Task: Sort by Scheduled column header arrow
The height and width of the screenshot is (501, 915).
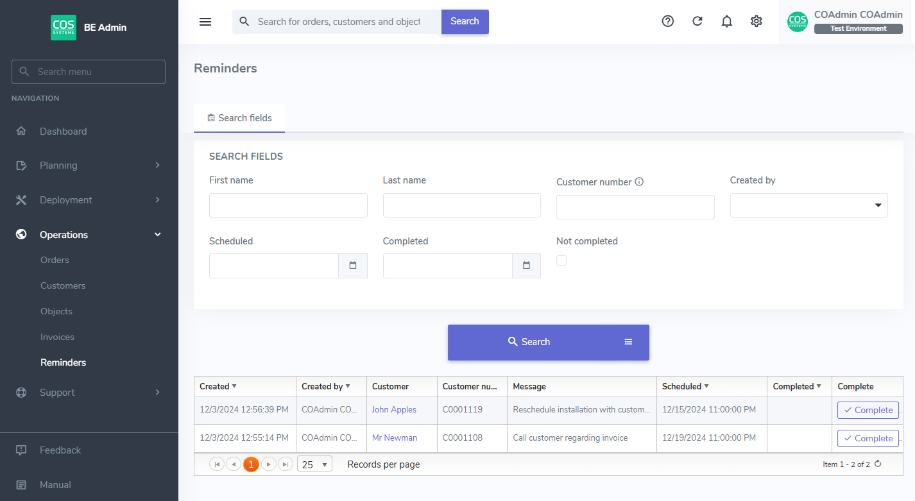Action: pos(706,386)
